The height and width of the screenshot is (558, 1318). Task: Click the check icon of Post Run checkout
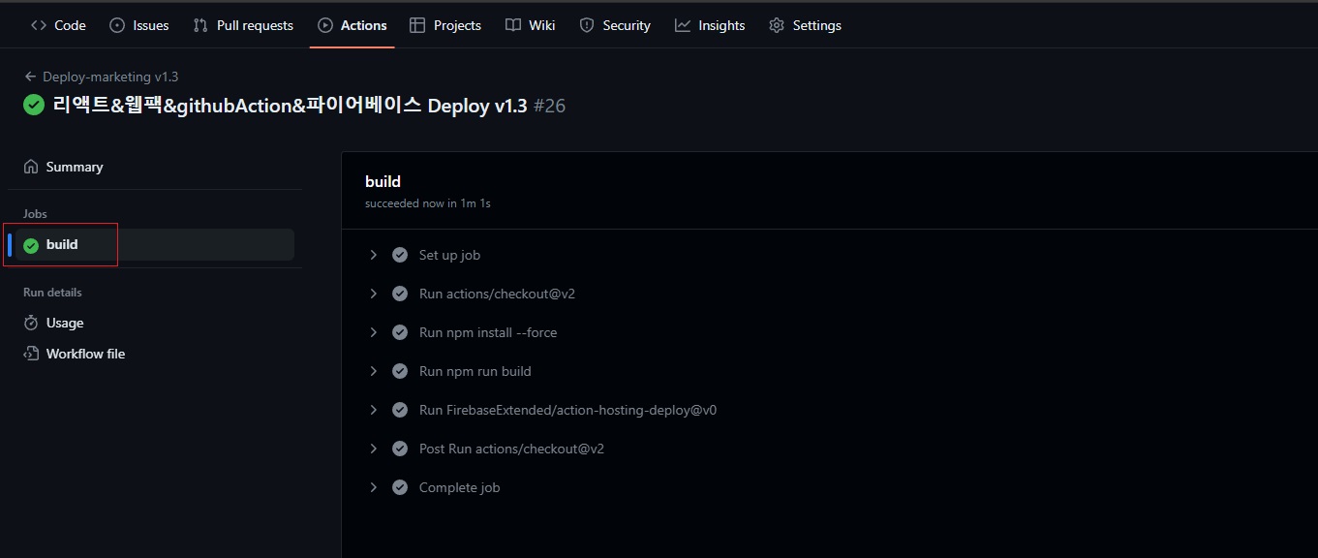pyautogui.click(x=400, y=449)
